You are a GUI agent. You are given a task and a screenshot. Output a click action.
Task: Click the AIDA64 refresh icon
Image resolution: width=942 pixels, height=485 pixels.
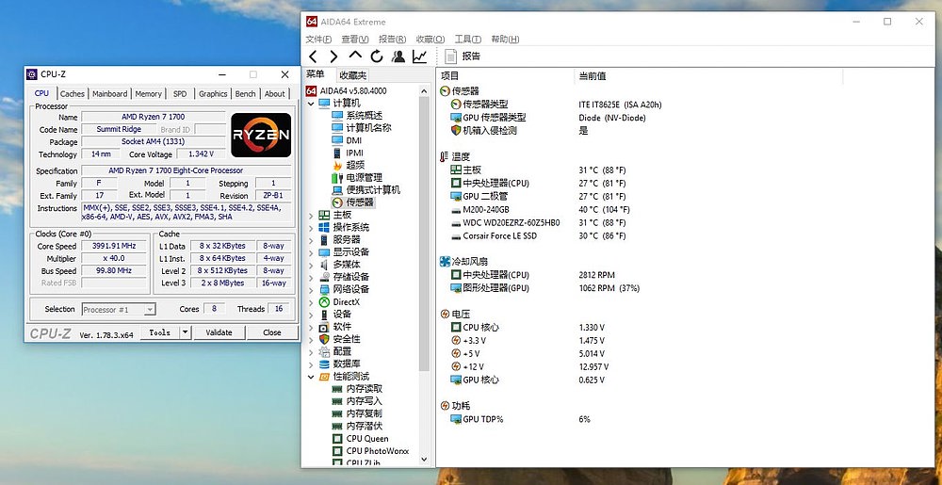pos(377,57)
